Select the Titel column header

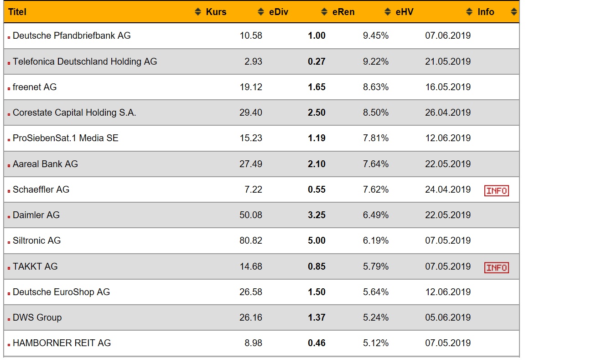coord(17,12)
